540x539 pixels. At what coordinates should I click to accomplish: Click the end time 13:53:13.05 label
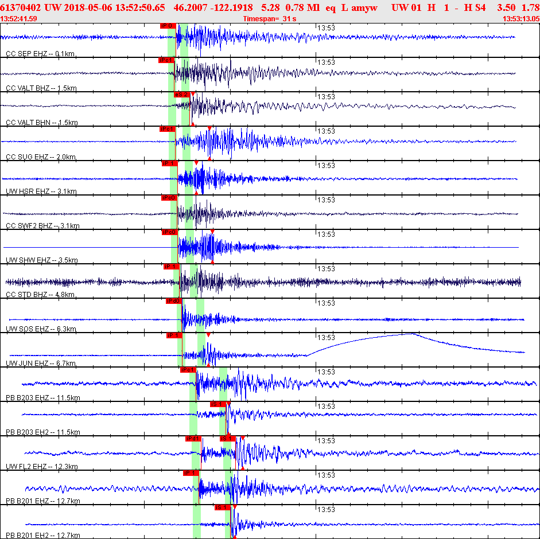[521, 18]
